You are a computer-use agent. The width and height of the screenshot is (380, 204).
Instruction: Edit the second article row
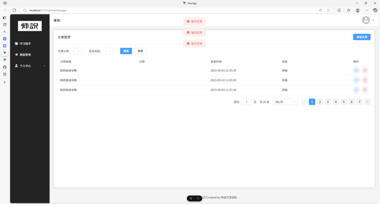[356, 80]
